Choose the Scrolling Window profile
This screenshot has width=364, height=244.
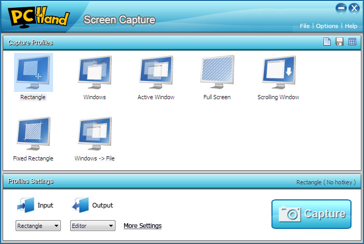coord(278,73)
